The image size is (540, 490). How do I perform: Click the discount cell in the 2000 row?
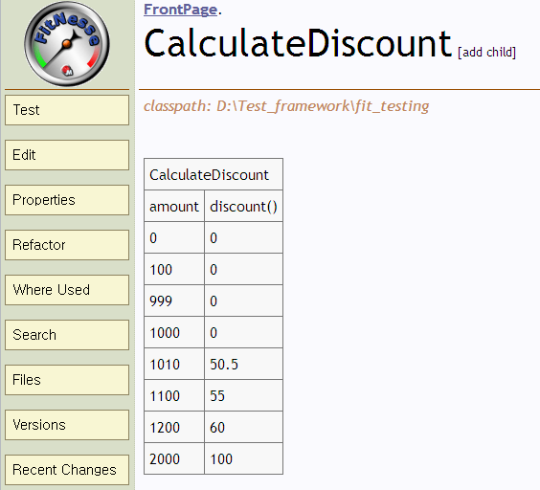(244, 458)
